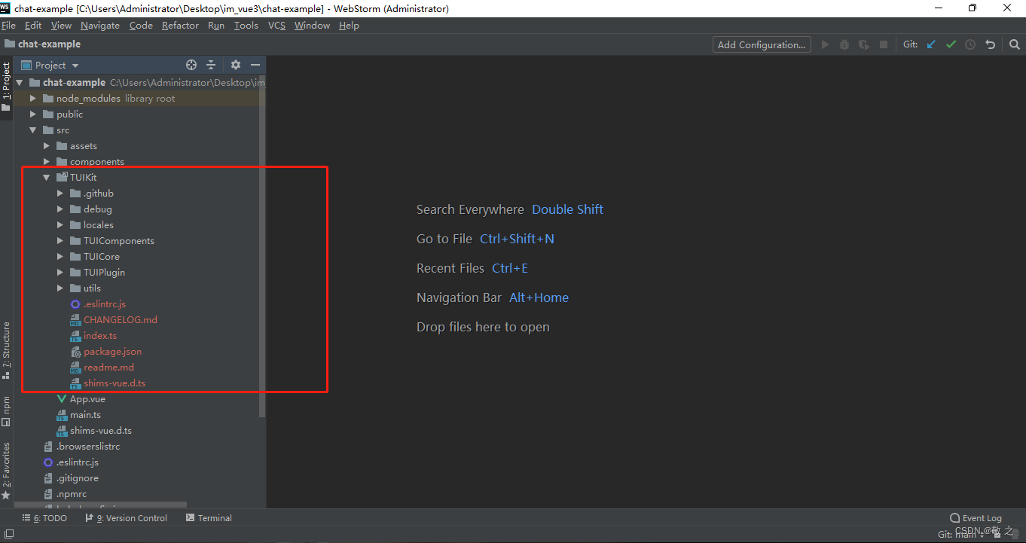Expand the utils folder
Viewport: 1026px width, 543px height.
click(x=60, y=288)
